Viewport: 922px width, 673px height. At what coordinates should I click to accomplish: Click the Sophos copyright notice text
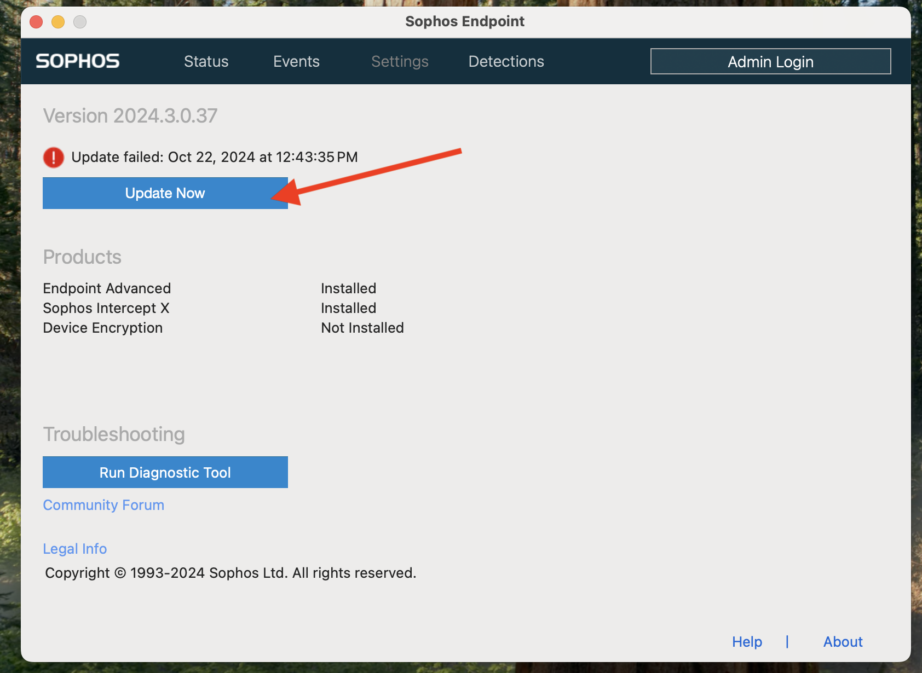[x=231, y=573]
